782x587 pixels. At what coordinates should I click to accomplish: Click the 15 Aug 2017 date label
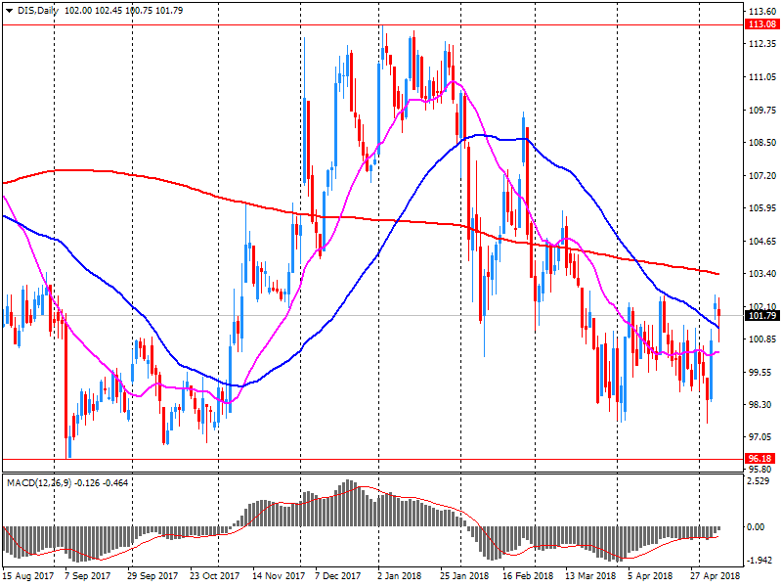click(28, 575)
